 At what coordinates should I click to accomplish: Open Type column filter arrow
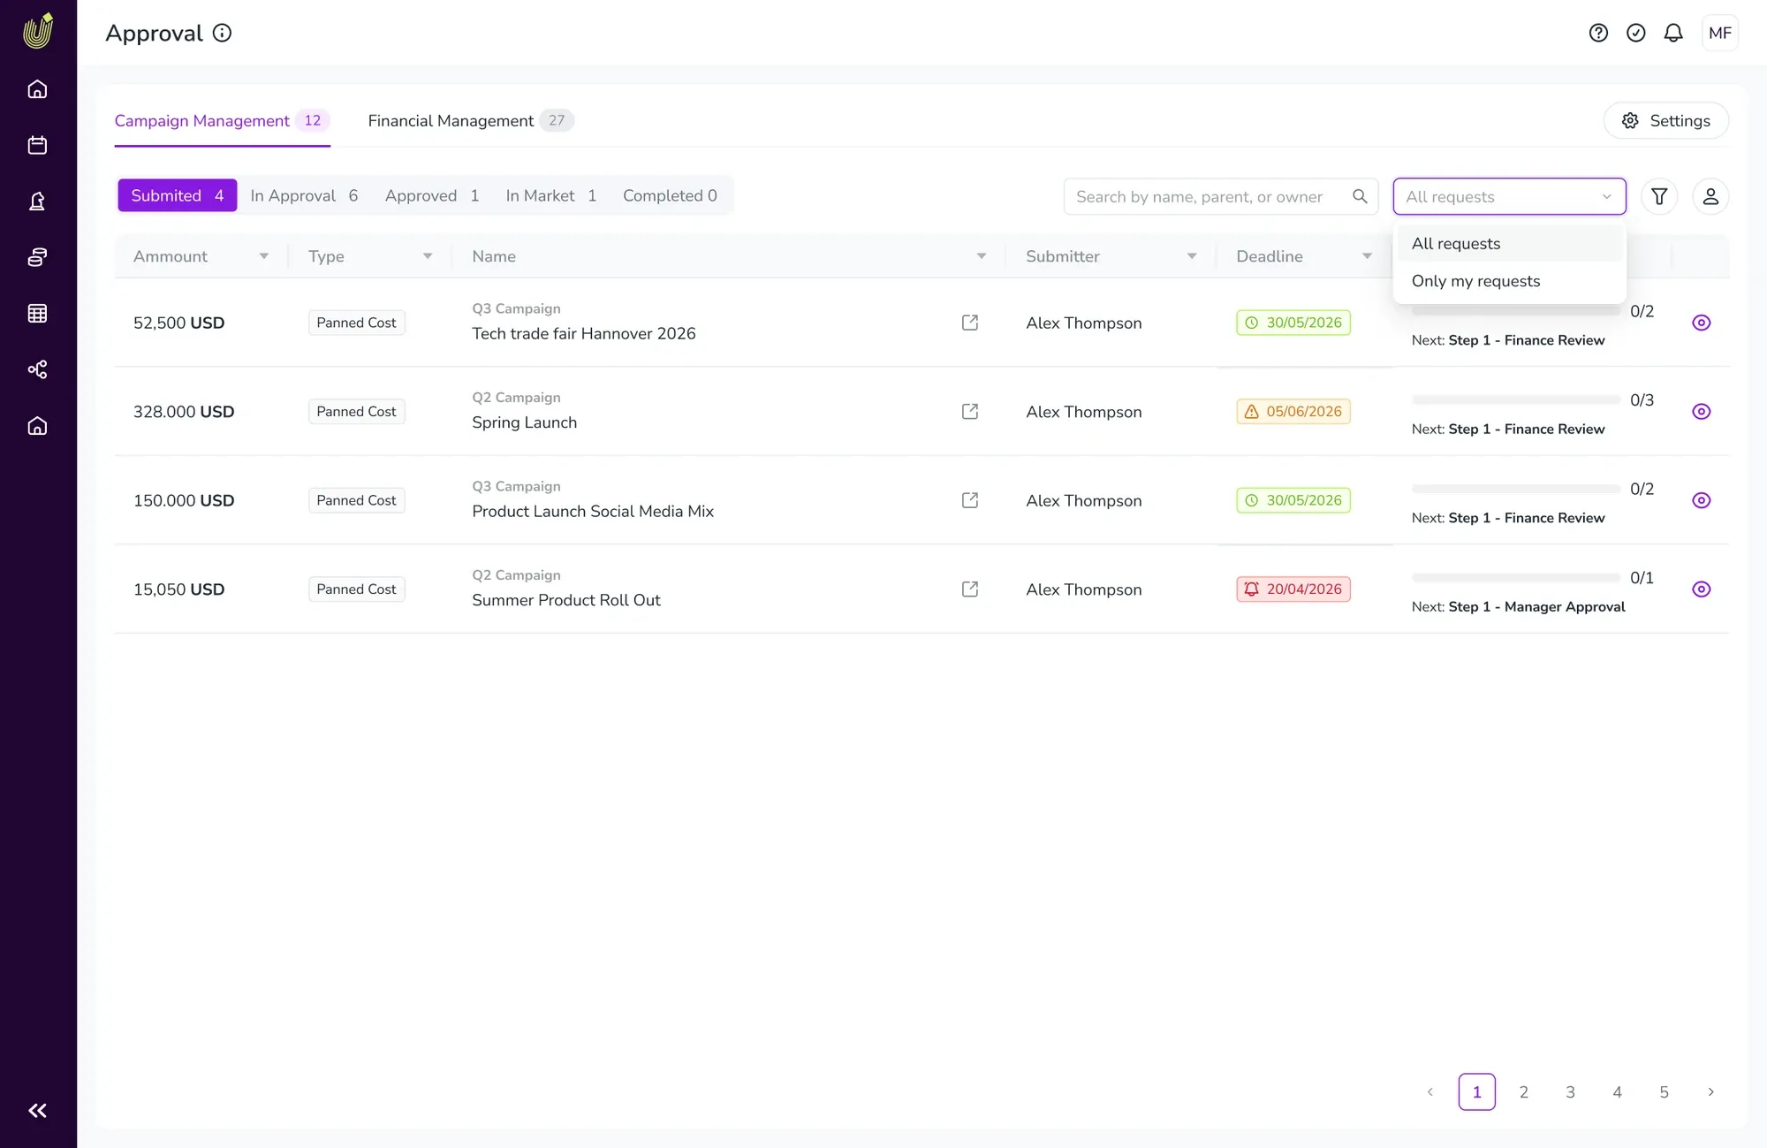[x=428, y=256]
